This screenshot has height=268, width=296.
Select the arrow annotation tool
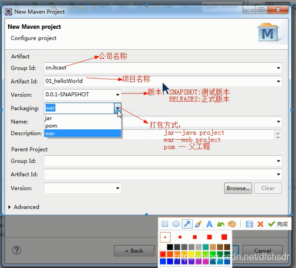[187, 224]
